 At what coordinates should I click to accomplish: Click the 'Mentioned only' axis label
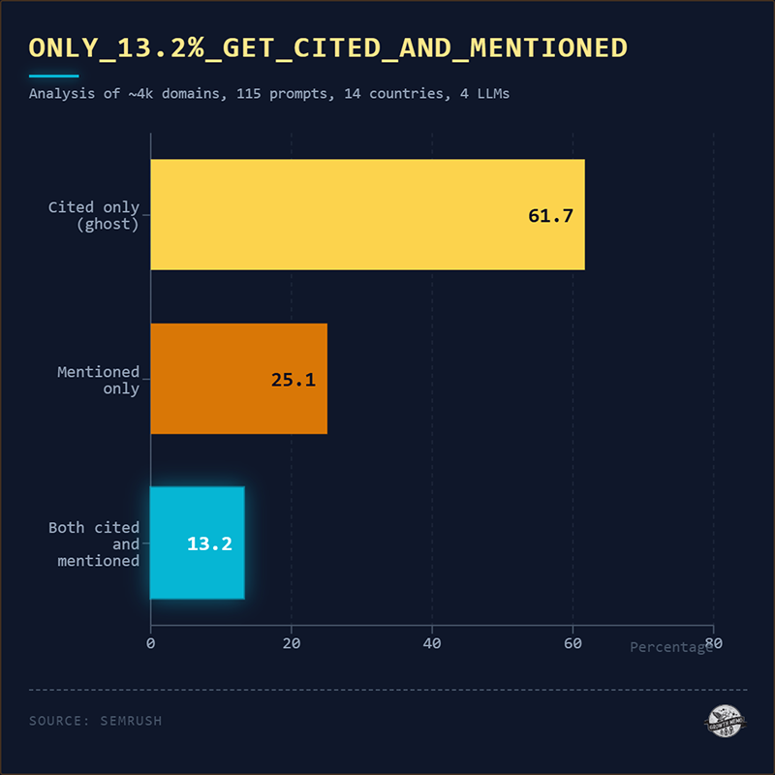(98, 380)
